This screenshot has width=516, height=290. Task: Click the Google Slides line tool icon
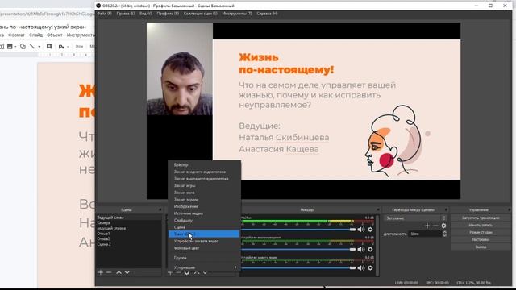point(32,47)
